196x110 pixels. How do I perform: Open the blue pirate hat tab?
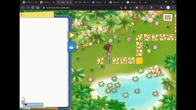(72, 47)
